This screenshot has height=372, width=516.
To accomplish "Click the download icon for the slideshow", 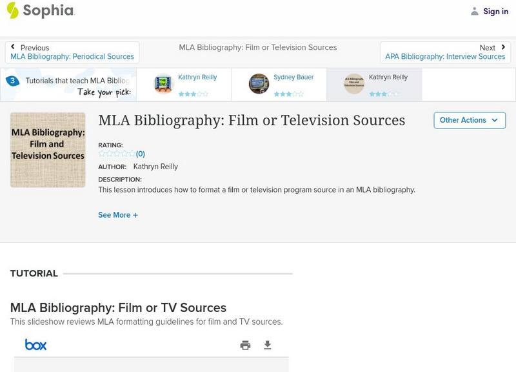I will 267,345.
